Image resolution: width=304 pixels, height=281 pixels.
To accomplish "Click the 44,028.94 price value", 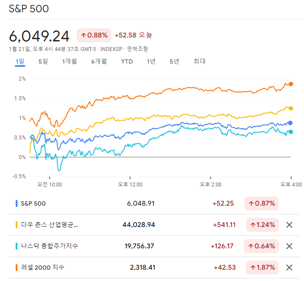I will point(138,225).
